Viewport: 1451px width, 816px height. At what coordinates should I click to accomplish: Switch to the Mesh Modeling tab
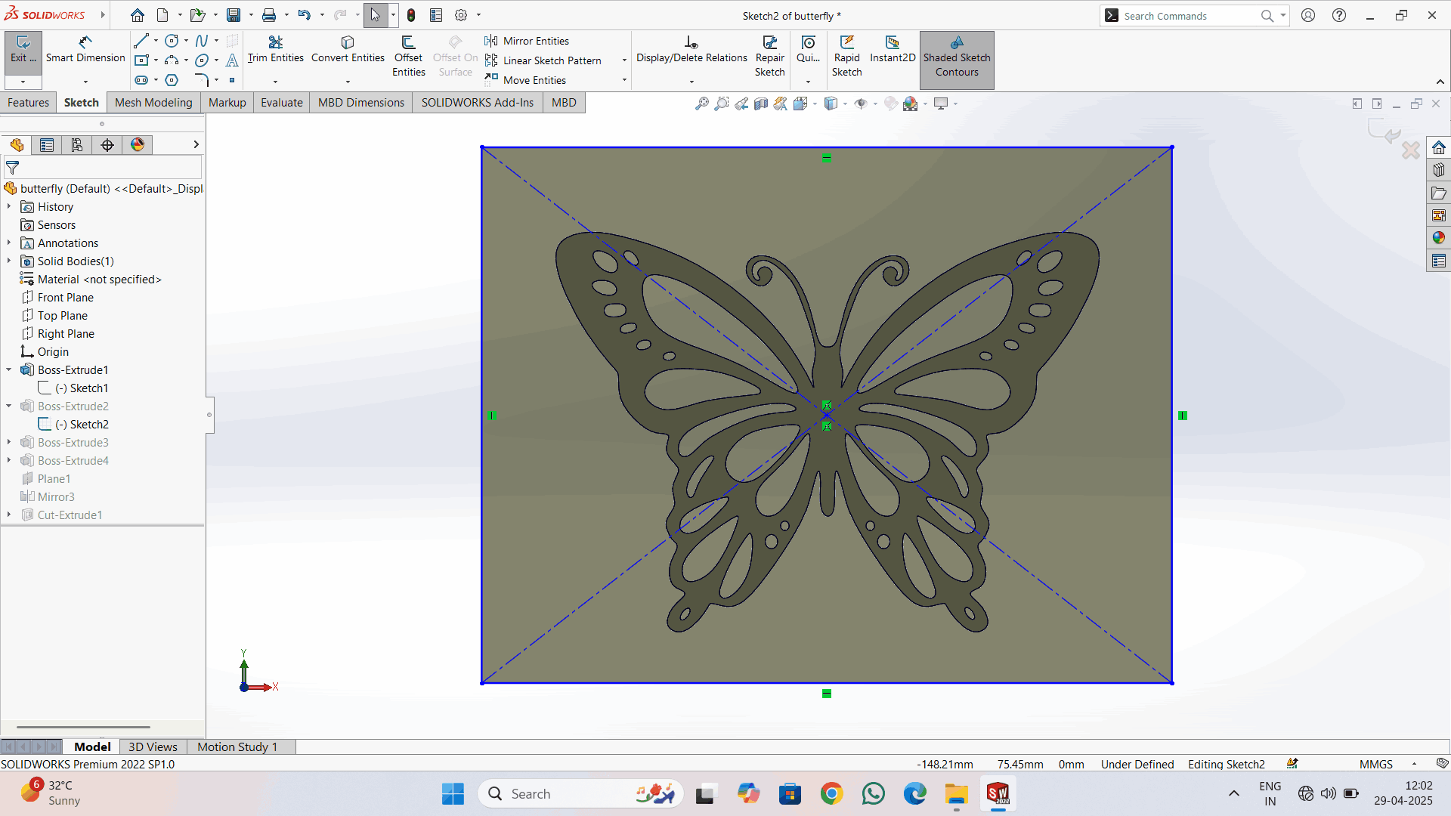pyautogui.click(x=153, y=103)
